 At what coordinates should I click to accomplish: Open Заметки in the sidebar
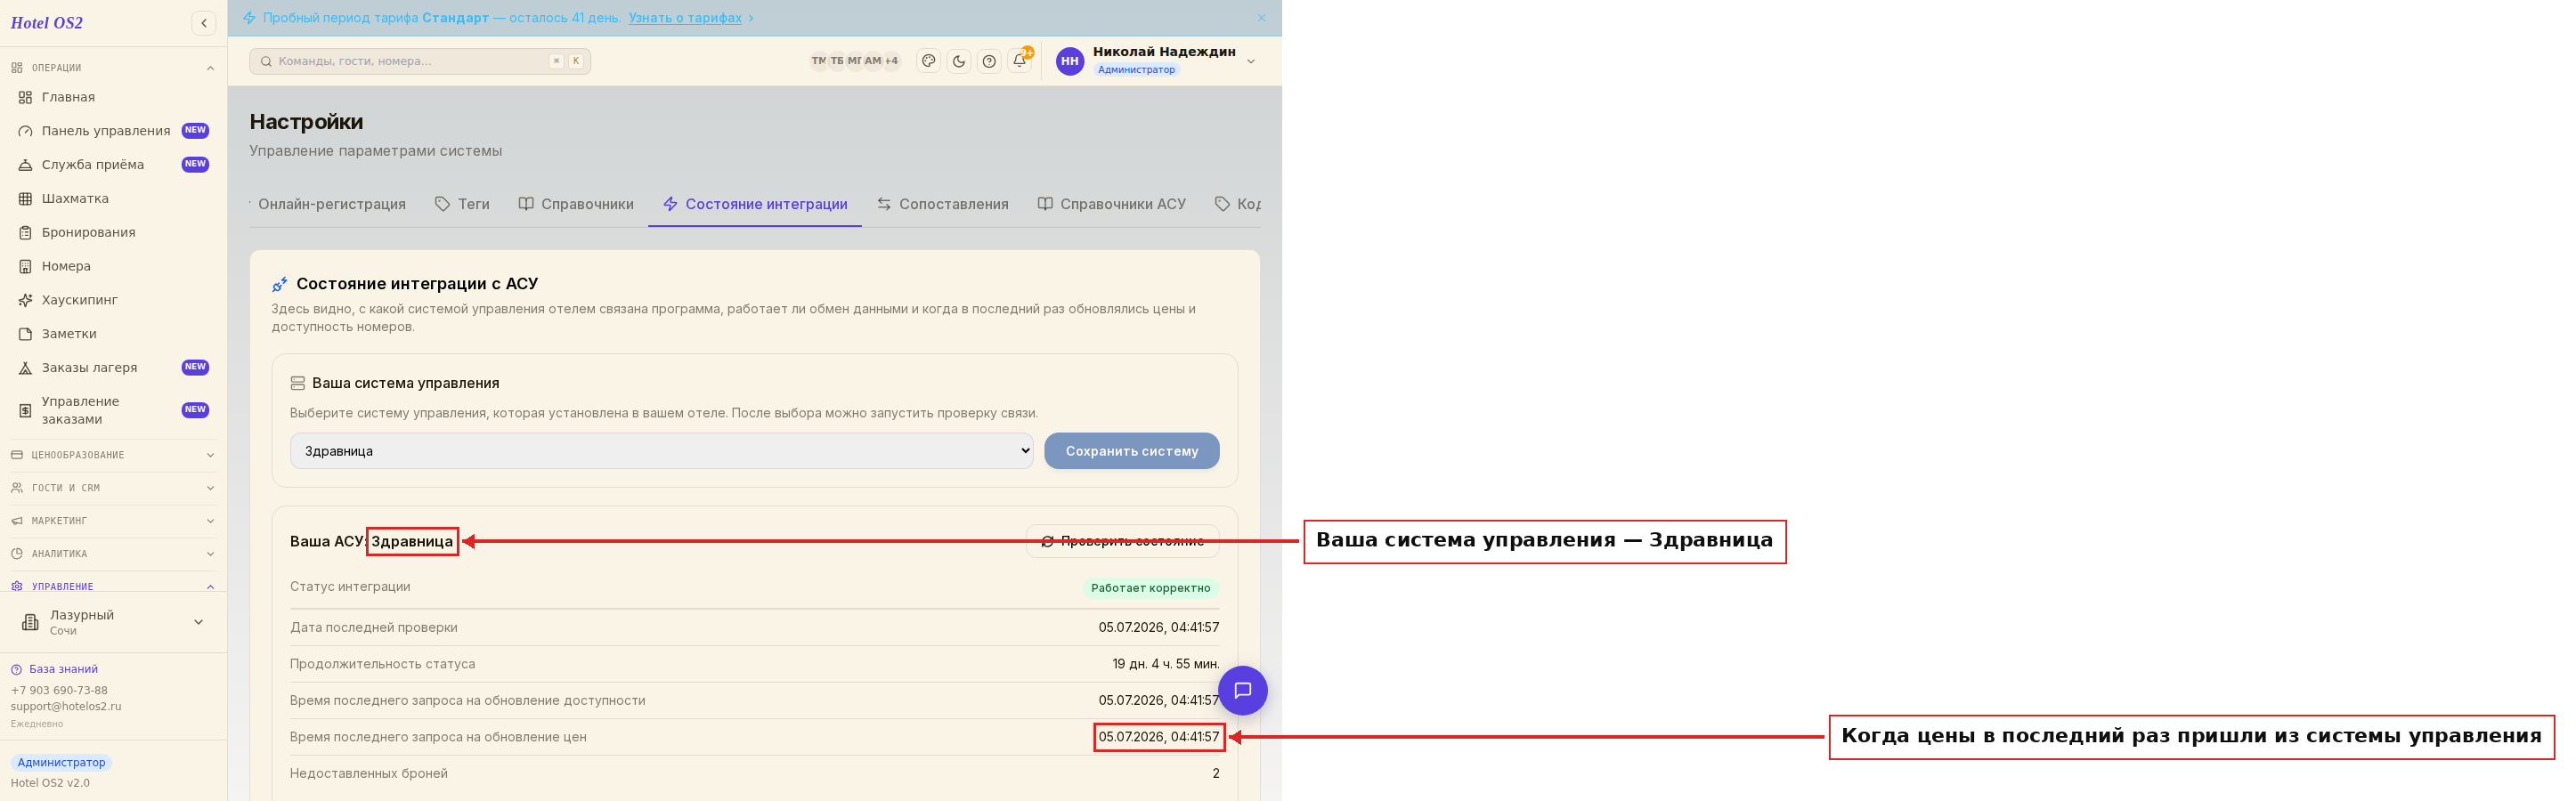[113, 334]
